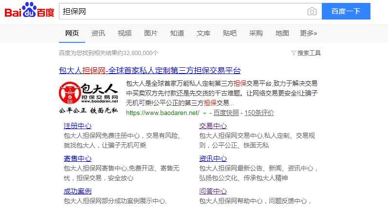Click the 寄售中心 sublink
The width and height of the screenshot is (388, 211).
point(77,158)
